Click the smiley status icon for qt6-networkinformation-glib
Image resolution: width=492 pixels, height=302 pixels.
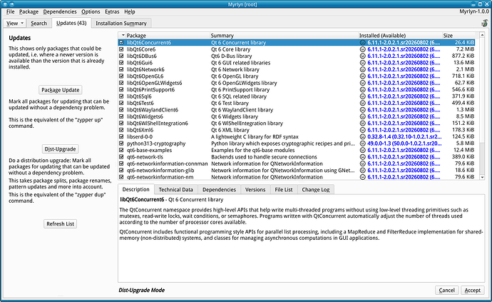(x=362, y=171)
